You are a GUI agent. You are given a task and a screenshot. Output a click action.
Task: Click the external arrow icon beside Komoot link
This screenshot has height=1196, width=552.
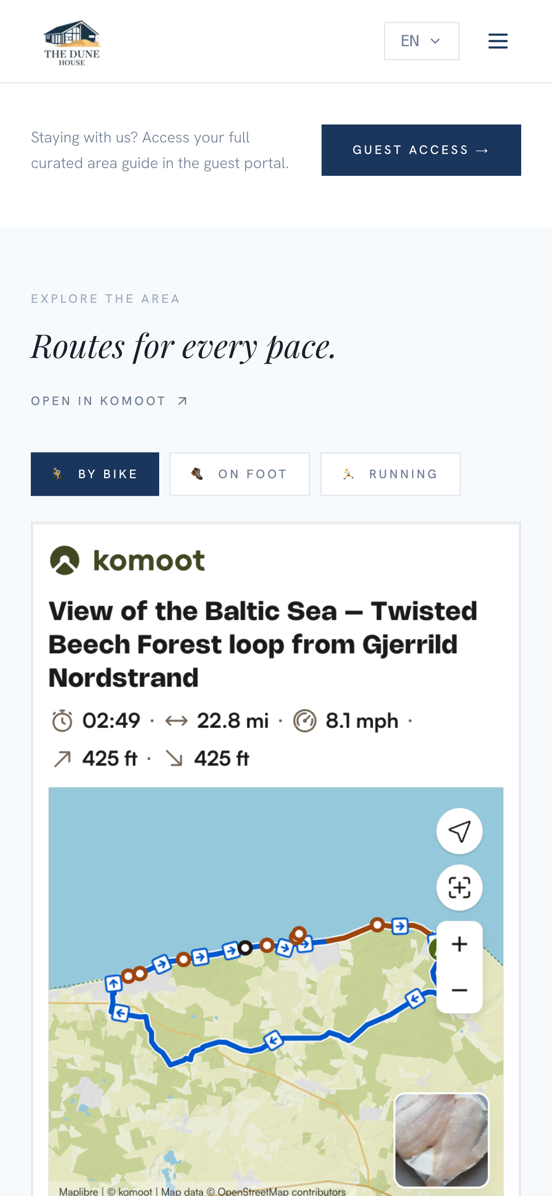(x=183, y=401)
